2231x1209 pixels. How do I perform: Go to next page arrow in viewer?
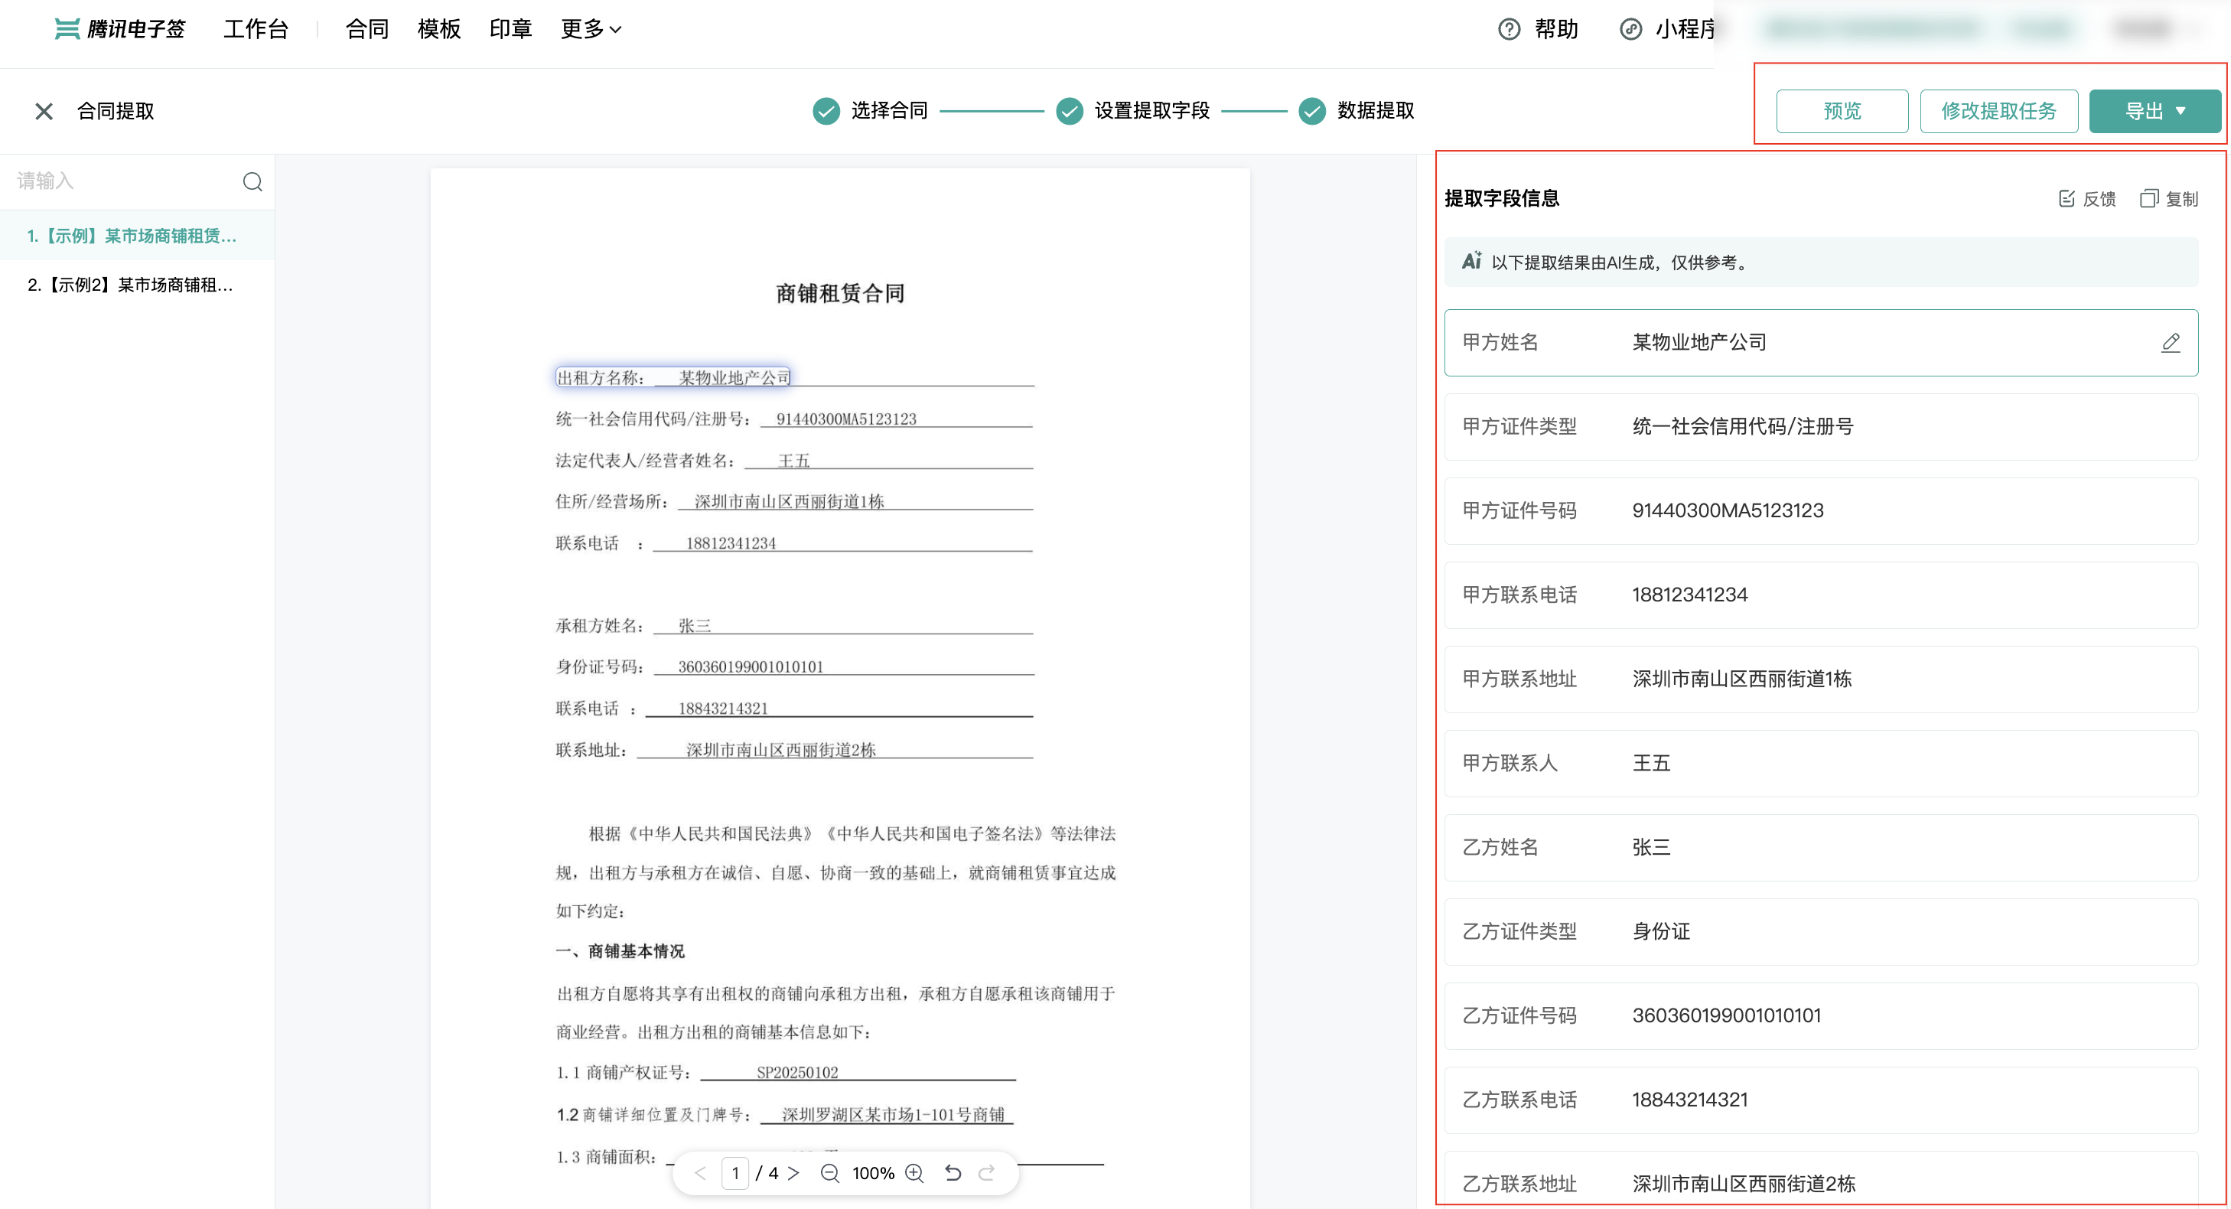click(x=793, y=1172)
